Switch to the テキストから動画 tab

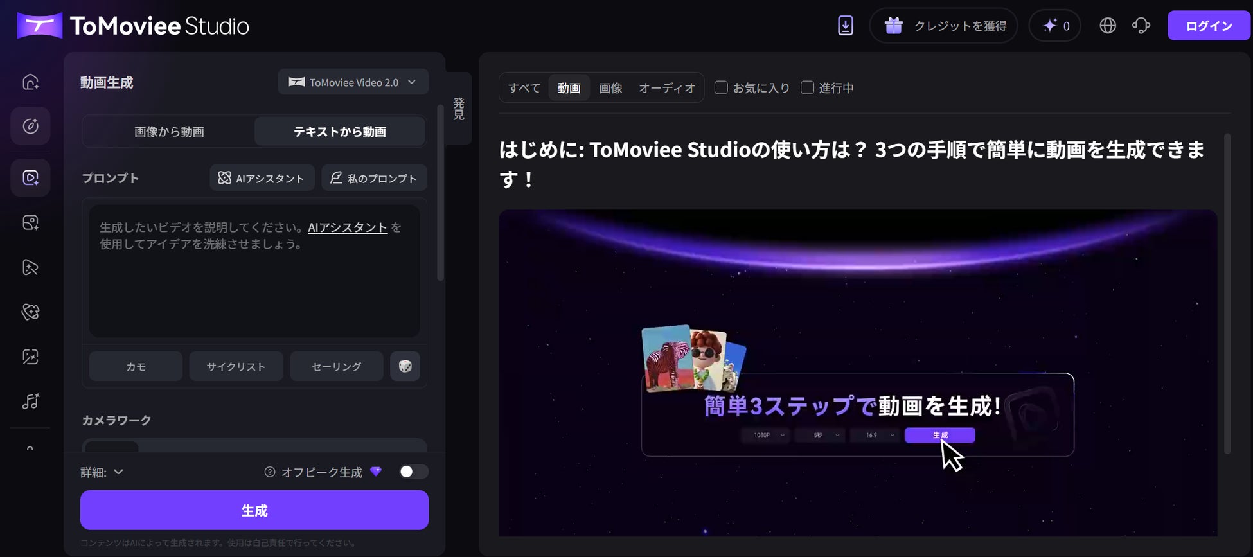pyautogui.click(x=340, y=132)
